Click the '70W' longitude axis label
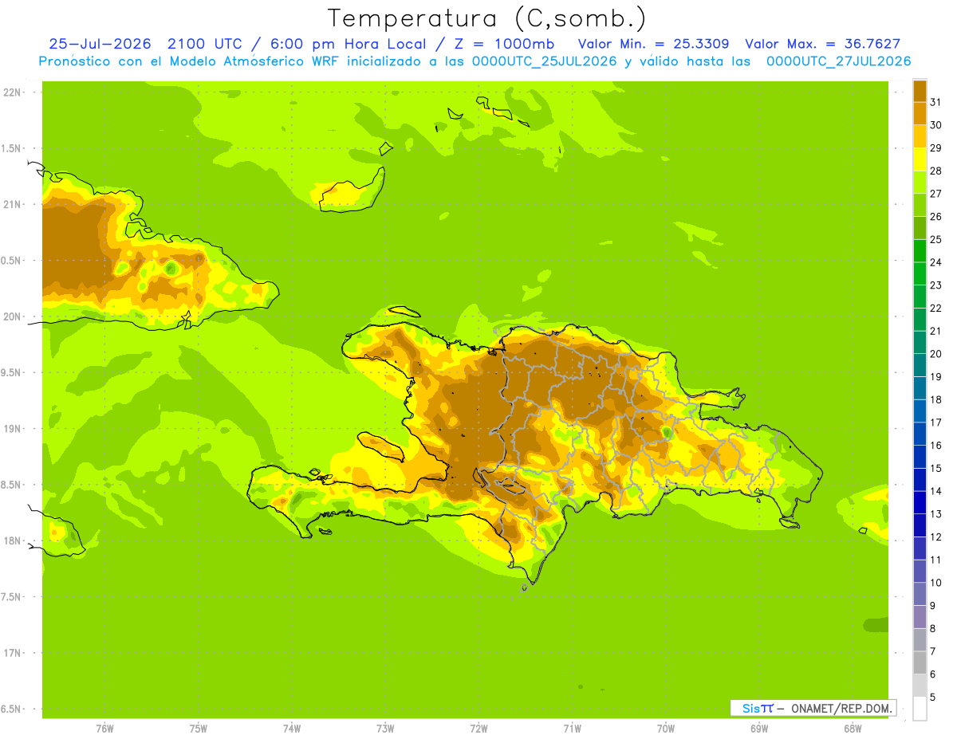 pyautogui.click(x=666, y=728)
